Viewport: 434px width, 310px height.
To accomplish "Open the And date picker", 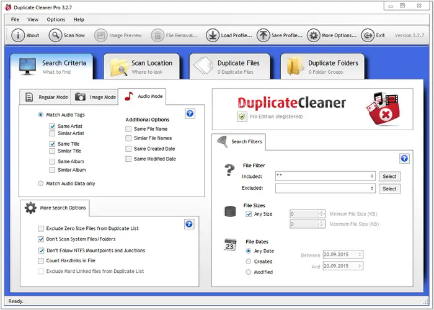I will 343,266.
